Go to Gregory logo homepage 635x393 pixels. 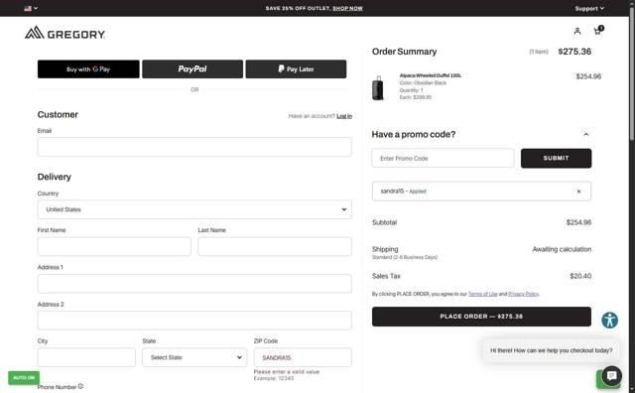[x=64, y=33]
